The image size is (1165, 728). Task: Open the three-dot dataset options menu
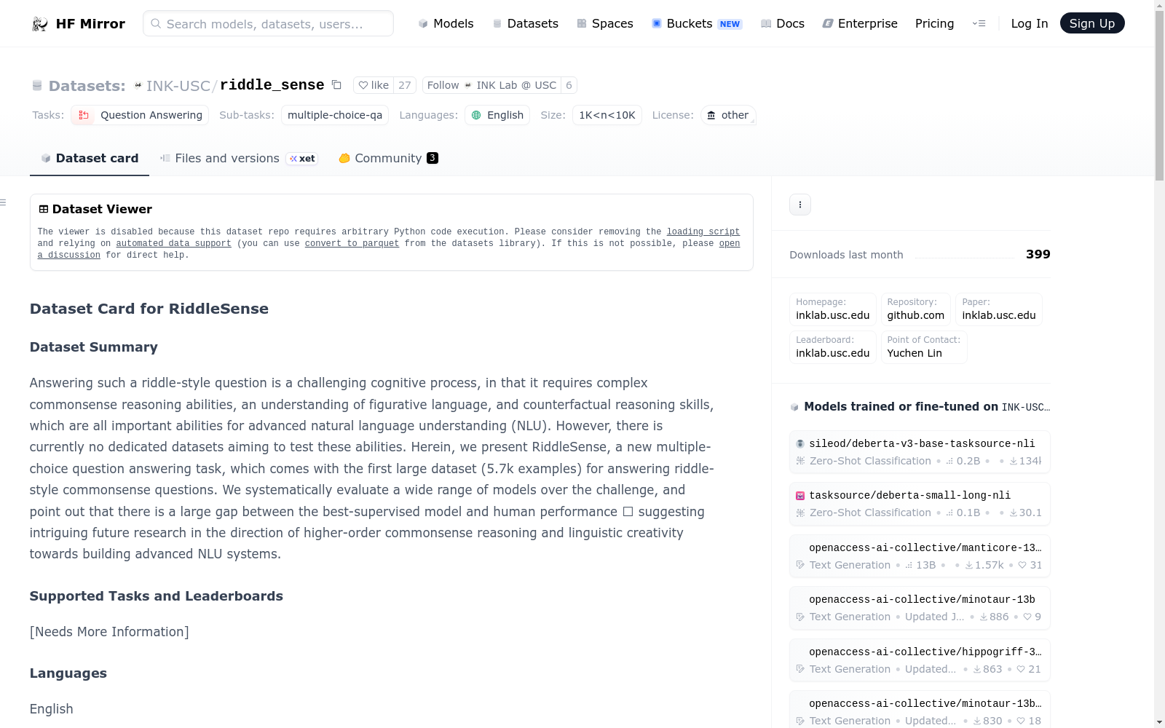800,205
